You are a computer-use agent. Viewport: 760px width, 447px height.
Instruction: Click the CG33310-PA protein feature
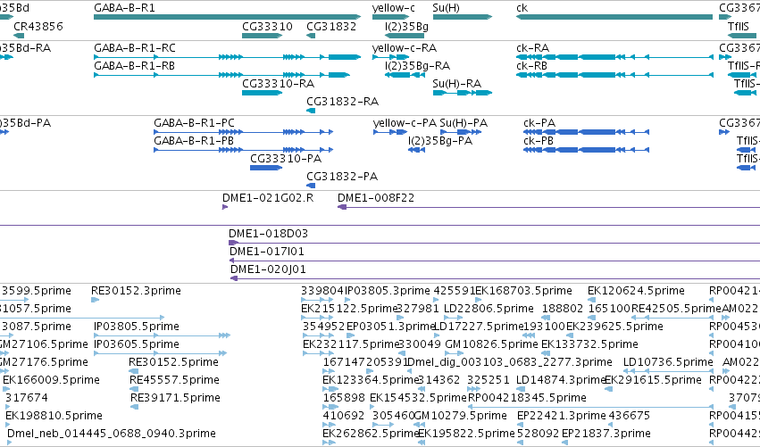pyautogui.click(x=266, y=168)
